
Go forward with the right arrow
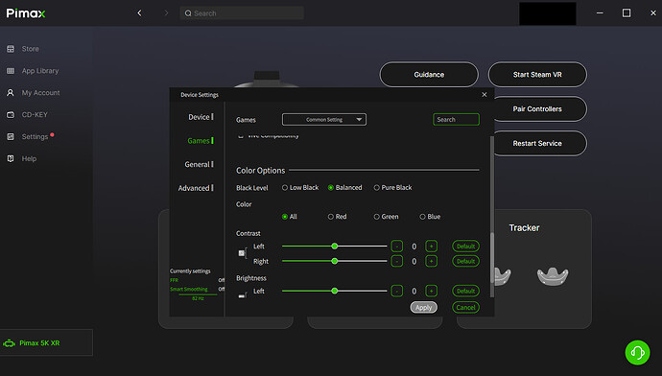point(166,13)
